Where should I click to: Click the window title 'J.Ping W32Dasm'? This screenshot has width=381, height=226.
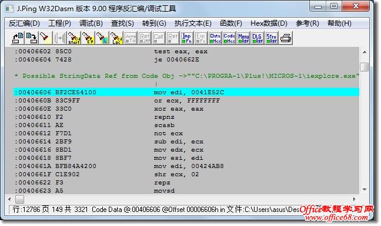click(x=45, y=9)
